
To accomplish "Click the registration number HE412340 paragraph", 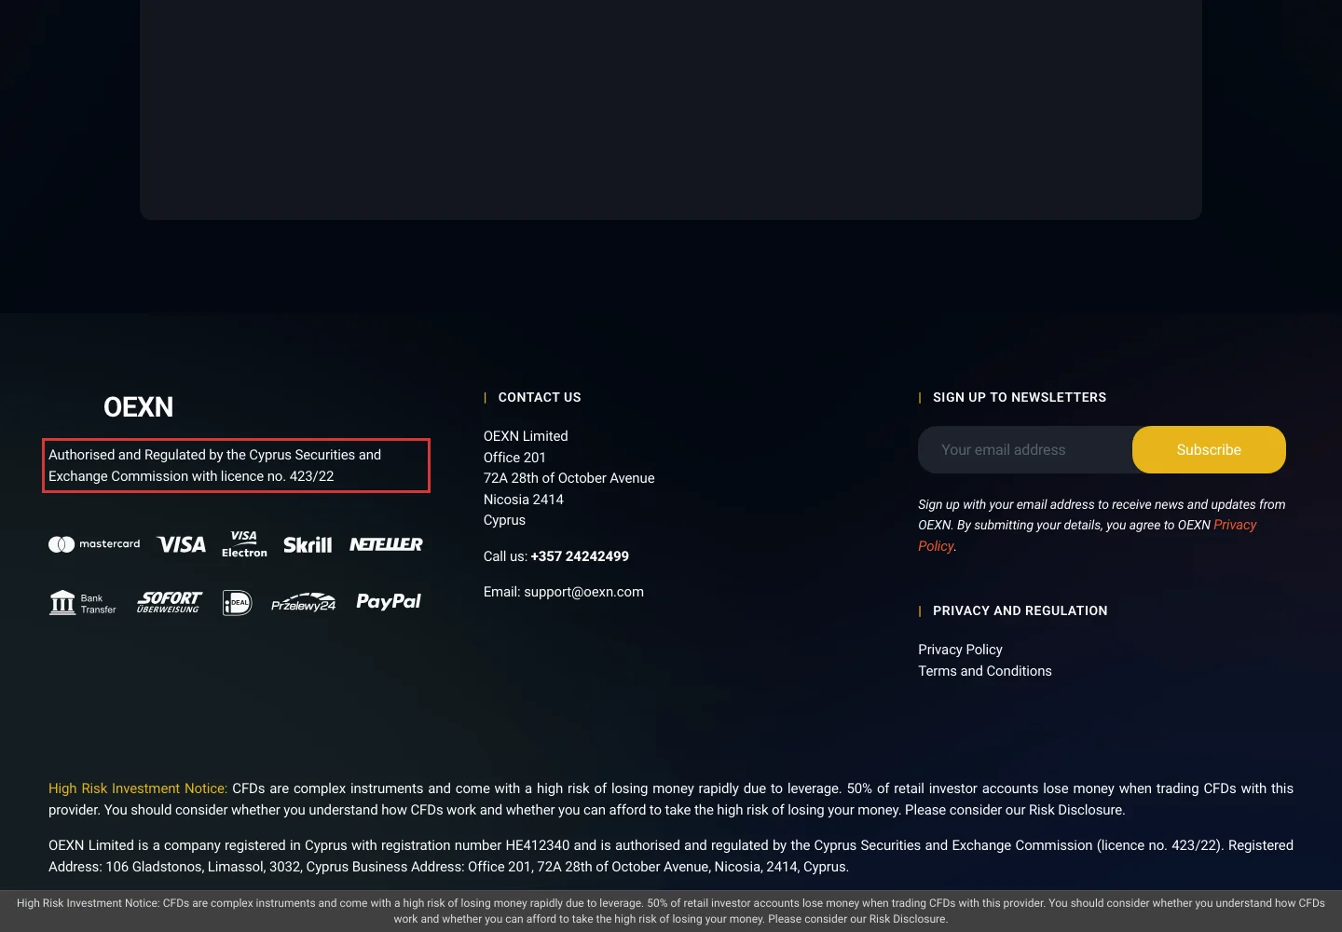I will pos(671,856).
